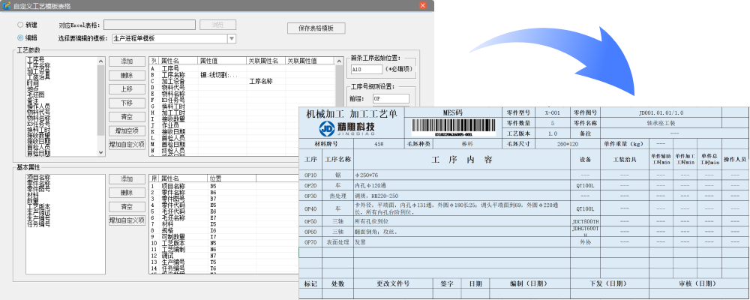The height and width of the screenshot is (300, 750).
Task: Click the MES barcode image on the process sheet
Action: [x=452, y=127]
